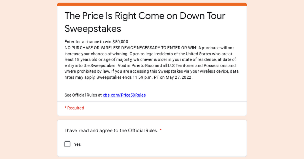Screen dimensions: 304x159
Task: Click the Official Rules agreement question text
Action: [x=111, y=131]
